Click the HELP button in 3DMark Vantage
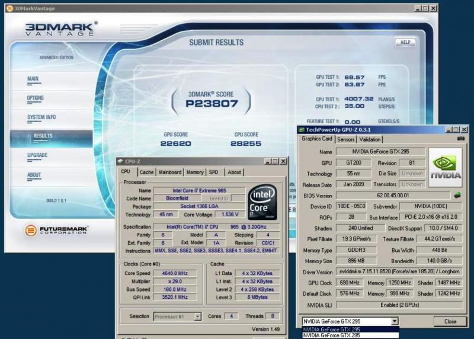The width and height of the screenshot is (474, 339). [405, 42]
